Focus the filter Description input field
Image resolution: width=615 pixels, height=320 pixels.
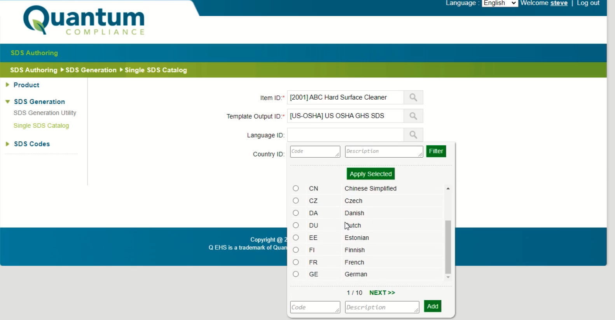point(384,151)
